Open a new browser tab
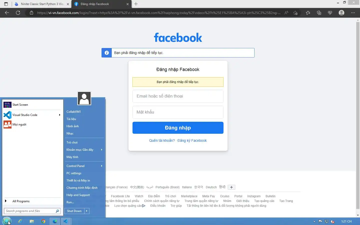The width and height of the screenshot is (360, 225). click(x=136, y=4)
